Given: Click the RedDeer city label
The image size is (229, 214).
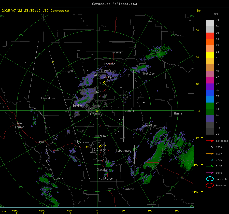Looking at the screenshot, I should pyautogui.click(x=108, y=77).
